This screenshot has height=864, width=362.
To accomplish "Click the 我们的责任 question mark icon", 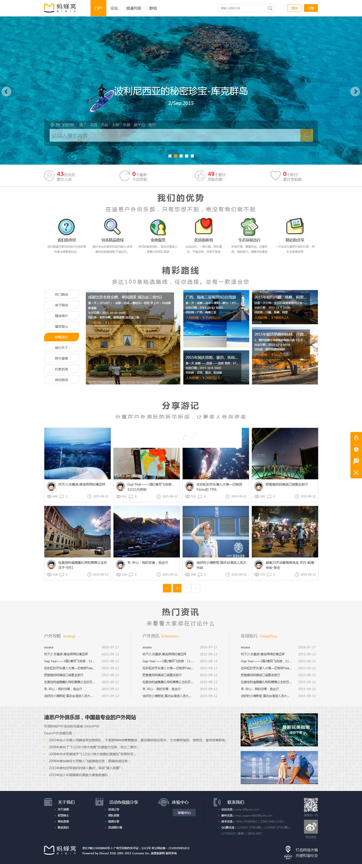I will [x=67, y=227].
